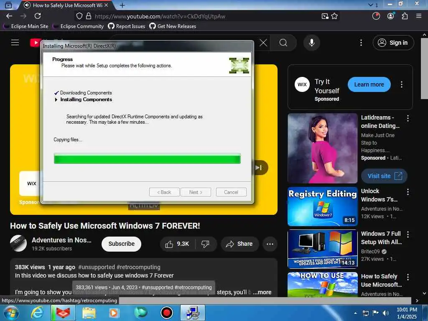
Task: Click the #retrocomputing hashtag in description
Action: 138,267
